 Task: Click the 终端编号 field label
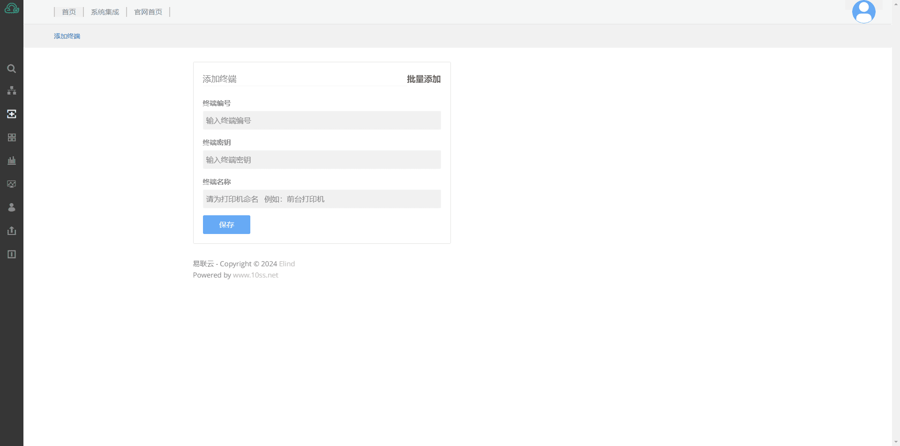click(217, 103)
